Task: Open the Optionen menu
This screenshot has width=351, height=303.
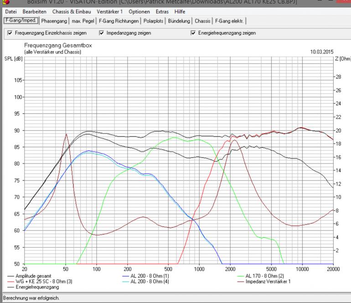Action: click(x=139, y=12)
